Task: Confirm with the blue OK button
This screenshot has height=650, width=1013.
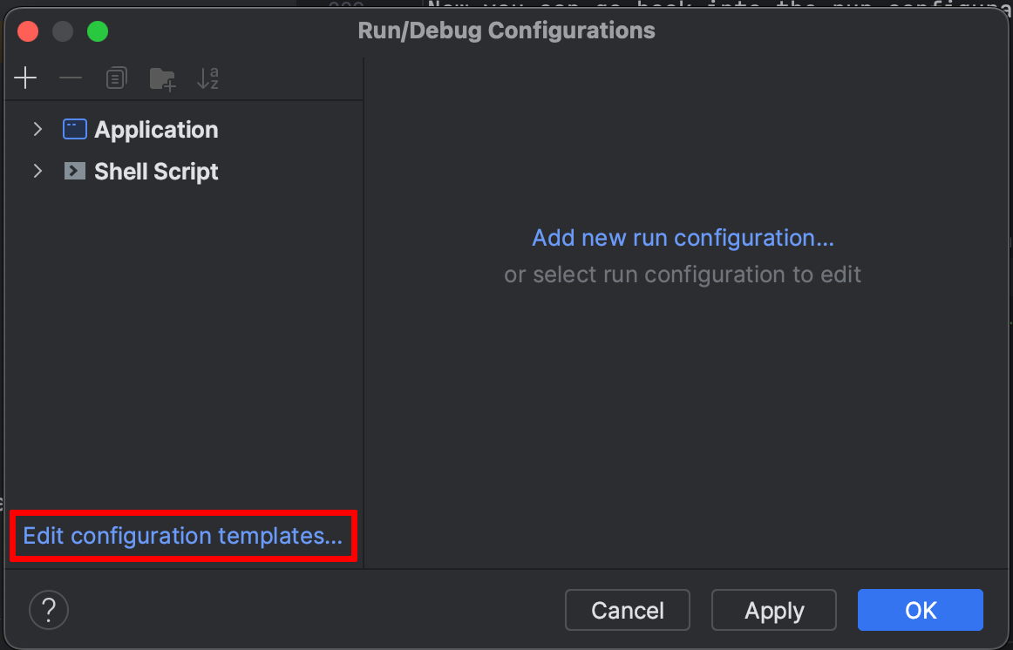Action: (x=920, y=610)
